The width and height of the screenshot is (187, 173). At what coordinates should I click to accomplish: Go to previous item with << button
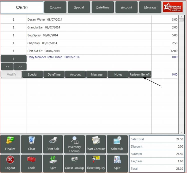click(7, 67)
